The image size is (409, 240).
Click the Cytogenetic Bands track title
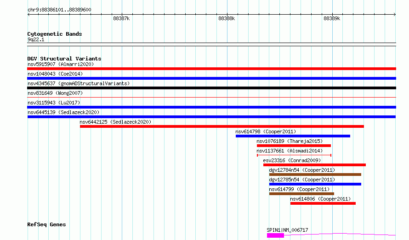[x=55, y=34]
